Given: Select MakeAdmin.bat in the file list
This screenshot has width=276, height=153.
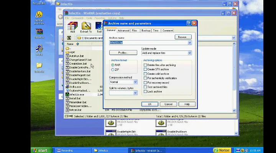Looking at the screenshot, I should (x=78, y=102).
